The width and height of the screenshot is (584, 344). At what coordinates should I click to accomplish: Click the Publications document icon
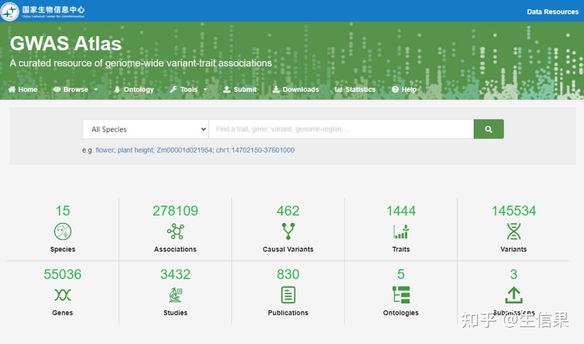[x=288, y=295]
